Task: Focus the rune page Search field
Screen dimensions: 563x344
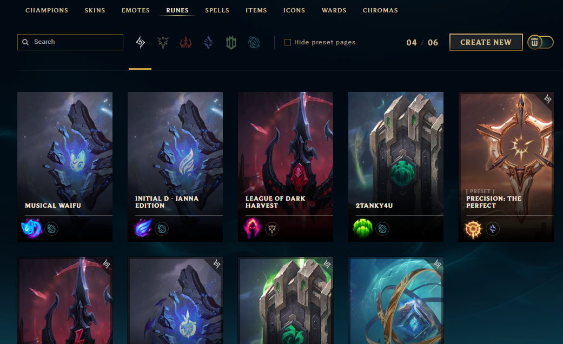Action: [70, 42]
